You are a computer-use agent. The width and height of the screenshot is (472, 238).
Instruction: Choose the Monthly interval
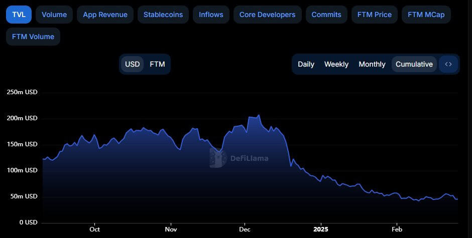[372, 64]
